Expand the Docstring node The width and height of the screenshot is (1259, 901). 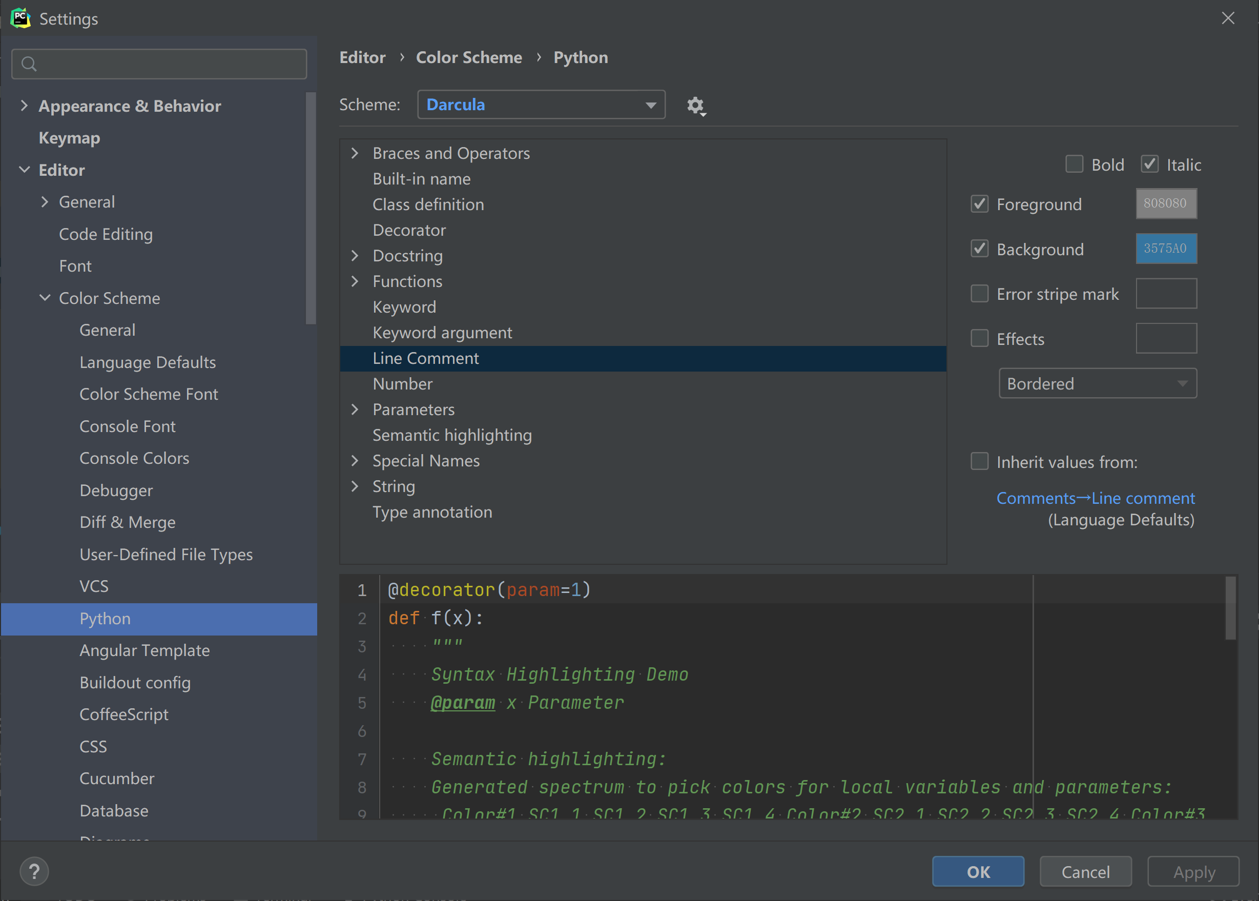click(355, 256)
